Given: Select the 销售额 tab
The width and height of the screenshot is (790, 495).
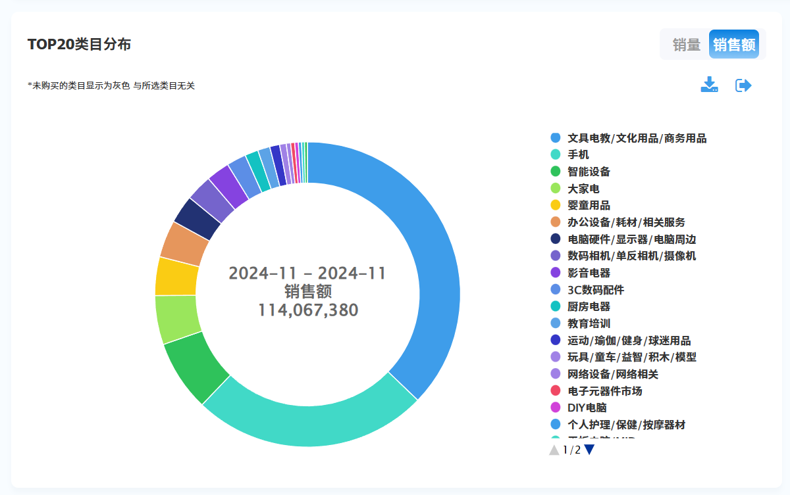Looking at the screenshot, I should point(734,45).
